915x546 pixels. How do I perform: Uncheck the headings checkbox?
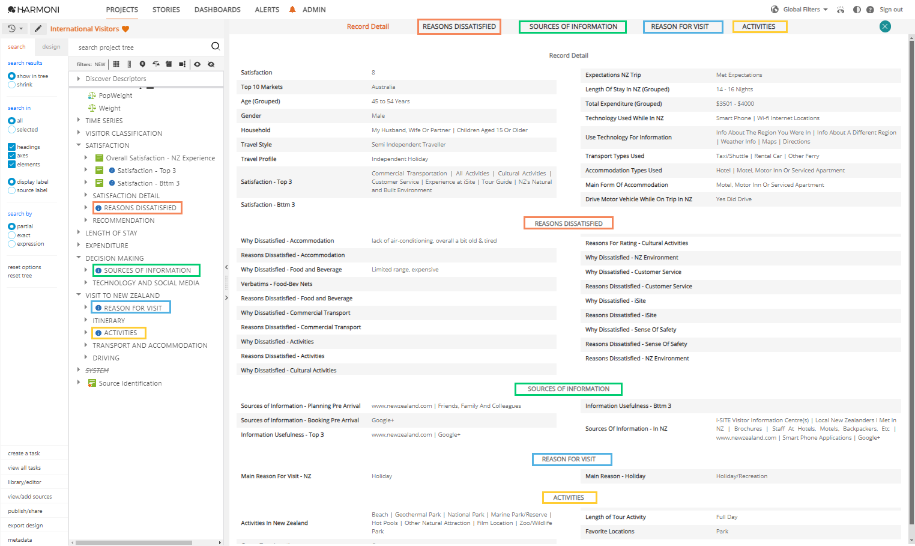13,147
